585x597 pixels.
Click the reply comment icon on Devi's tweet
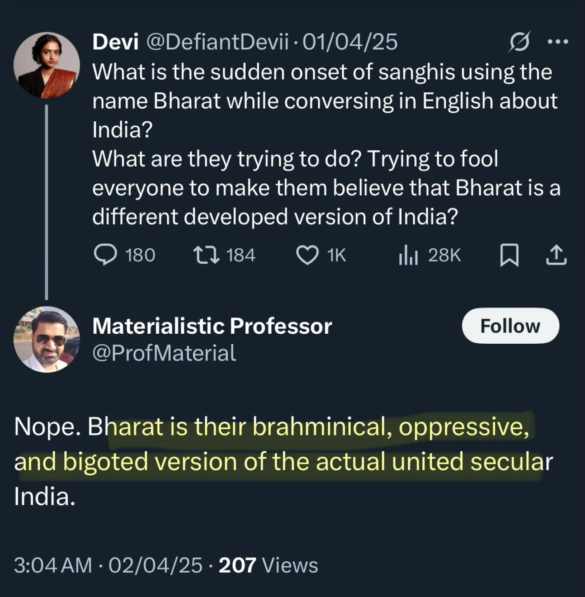pos(103,255)
